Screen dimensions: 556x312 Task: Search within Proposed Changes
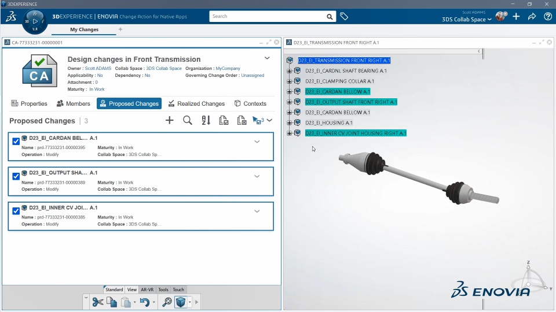coord(188,120)
